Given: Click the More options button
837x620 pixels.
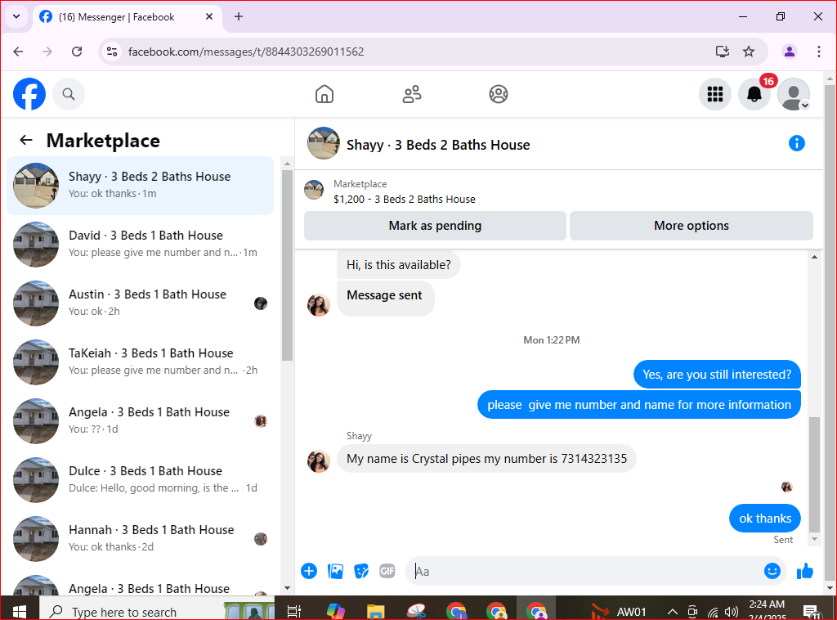Looking at the screenshot, I should click(692, 226).
